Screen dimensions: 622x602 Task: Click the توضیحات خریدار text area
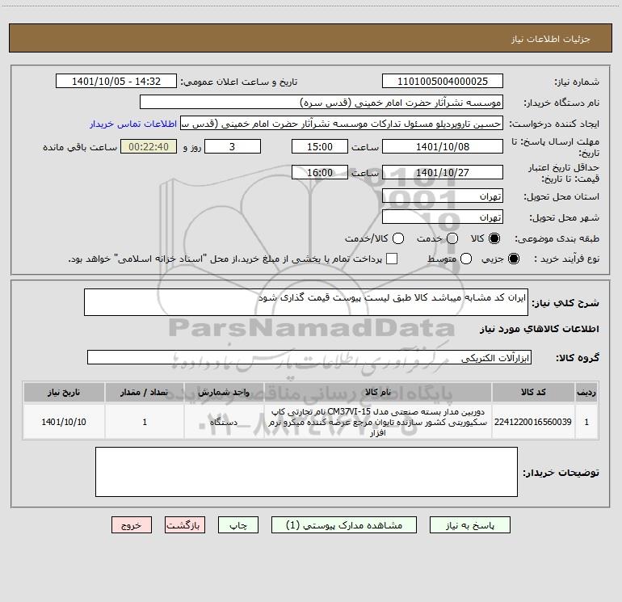(306, 472)
